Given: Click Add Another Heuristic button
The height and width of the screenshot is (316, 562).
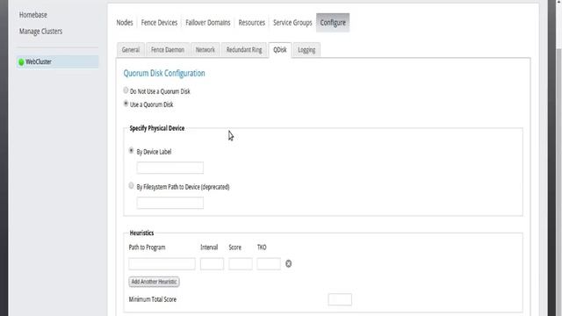Looking at the screenshot, I should 155,282.
